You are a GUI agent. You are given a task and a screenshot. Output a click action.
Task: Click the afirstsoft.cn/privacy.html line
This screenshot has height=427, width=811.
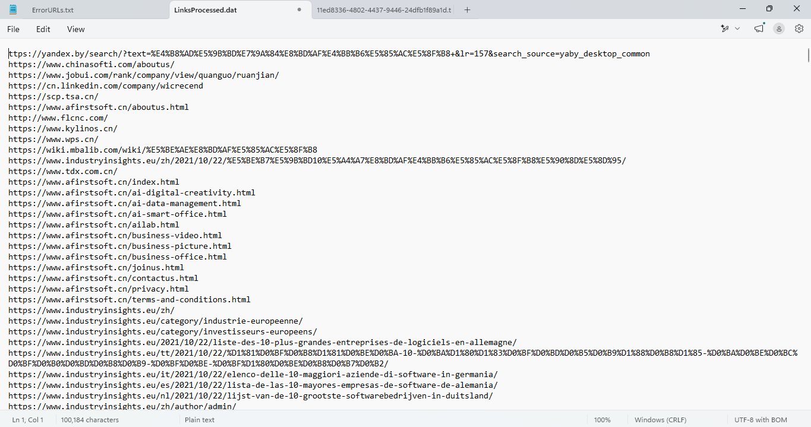99,289
